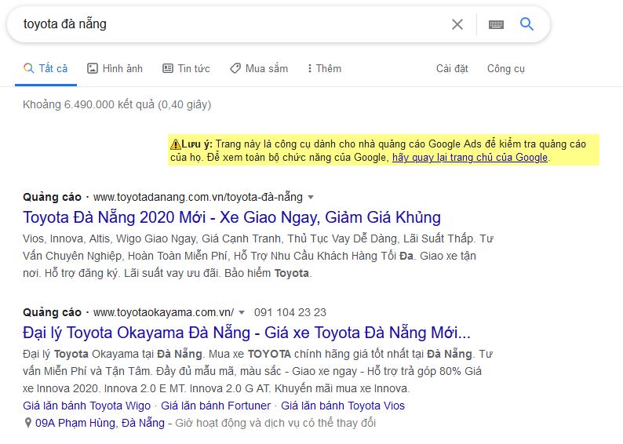The image size is (623, 444).
Task: Open the 'Giá lăn bánh Toyota Wigo' sitelink
Action: [86, 406]
